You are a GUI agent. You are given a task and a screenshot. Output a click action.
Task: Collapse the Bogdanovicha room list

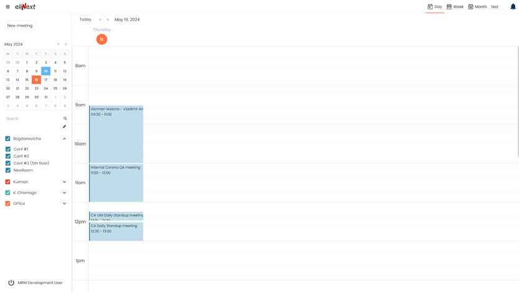[64, 139]
